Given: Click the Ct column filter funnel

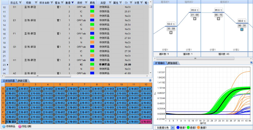Looking at the screenshot, I should point(130,3).
